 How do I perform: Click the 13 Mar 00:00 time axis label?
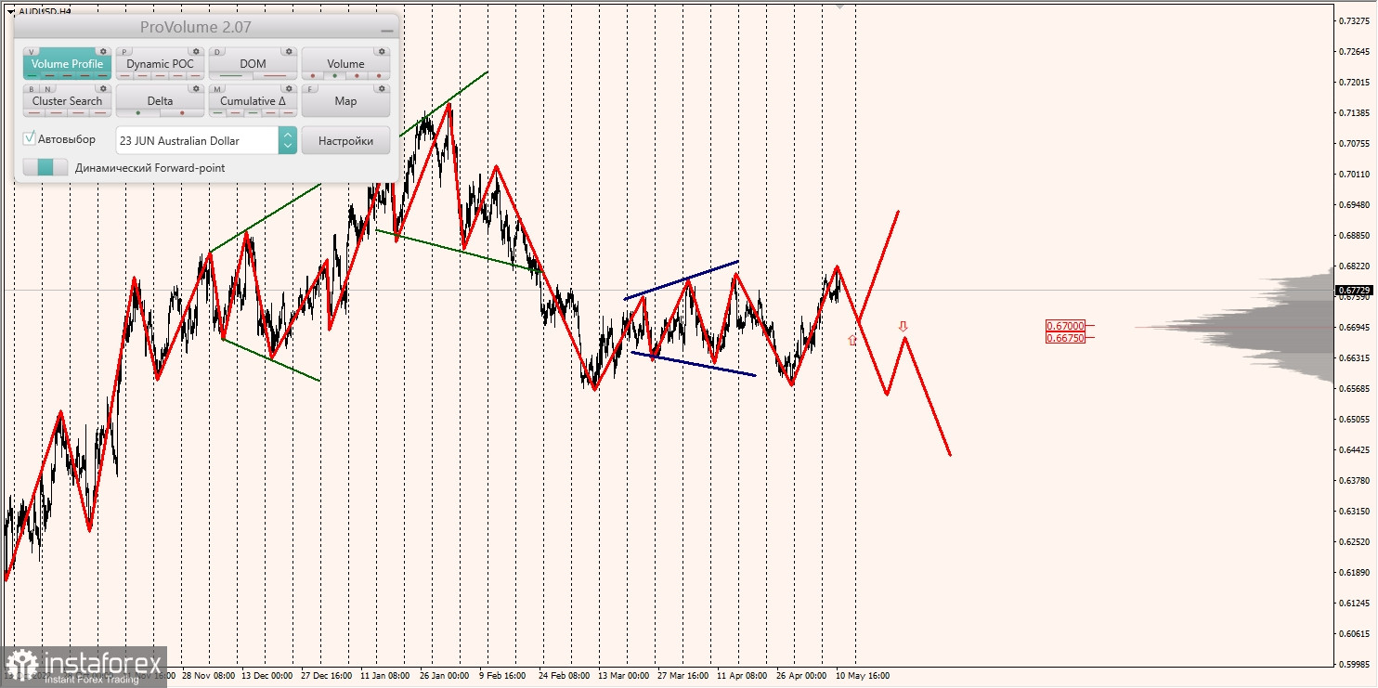(624, 676)
